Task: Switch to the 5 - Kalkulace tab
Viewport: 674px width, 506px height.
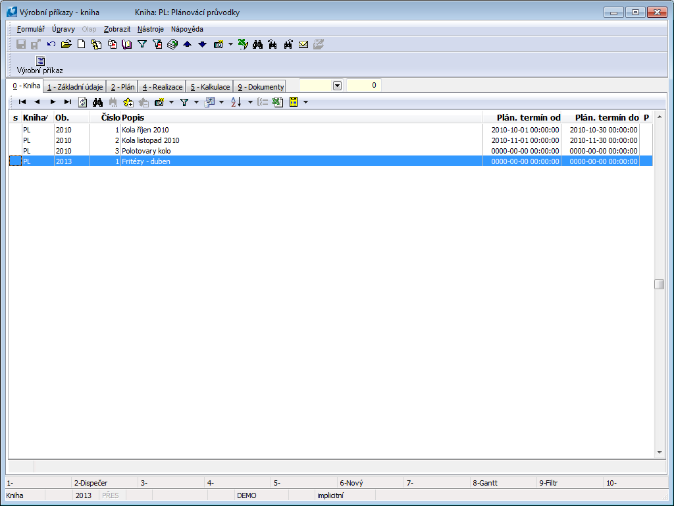Action: 210,87
